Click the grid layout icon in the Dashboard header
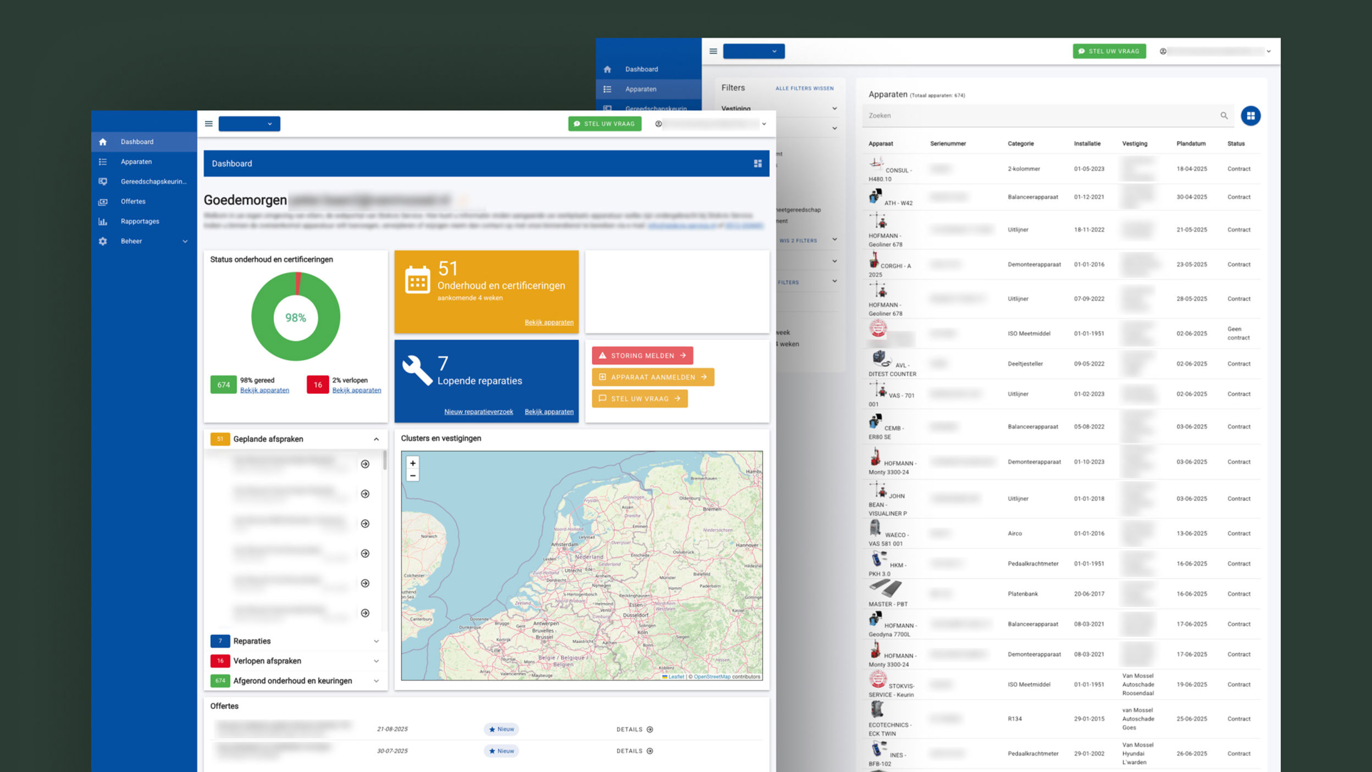The width and height of the screenshot is (1372, 772). (757, 163)
